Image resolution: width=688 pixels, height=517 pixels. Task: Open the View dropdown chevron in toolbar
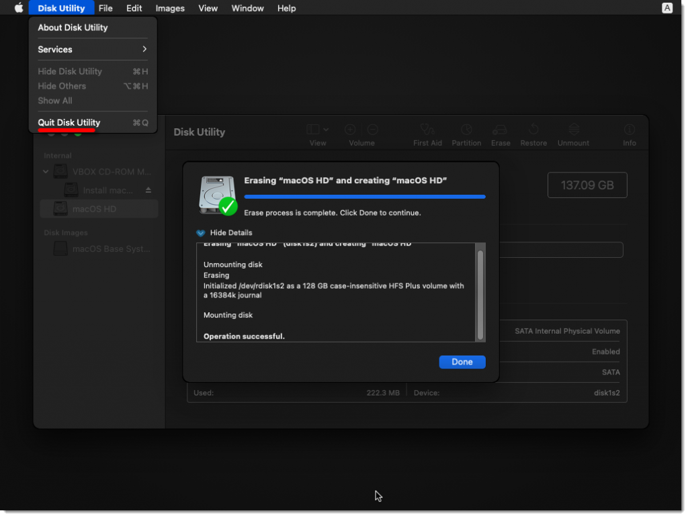click(x=326, y=130)
